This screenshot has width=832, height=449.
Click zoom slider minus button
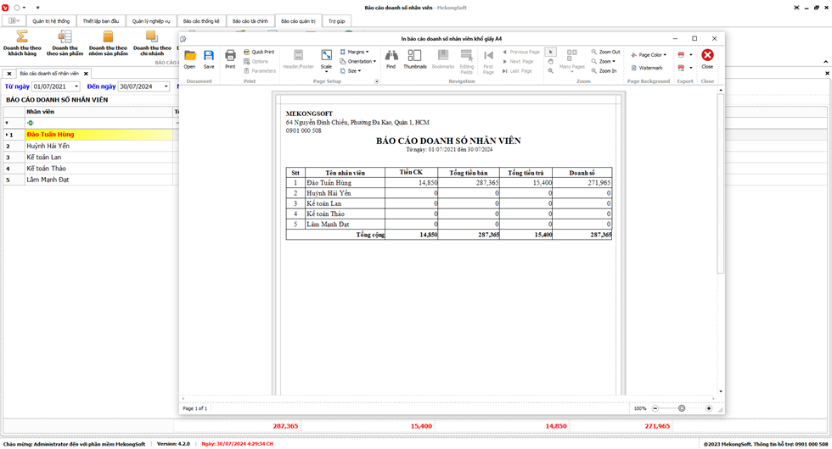click(655, 408)
